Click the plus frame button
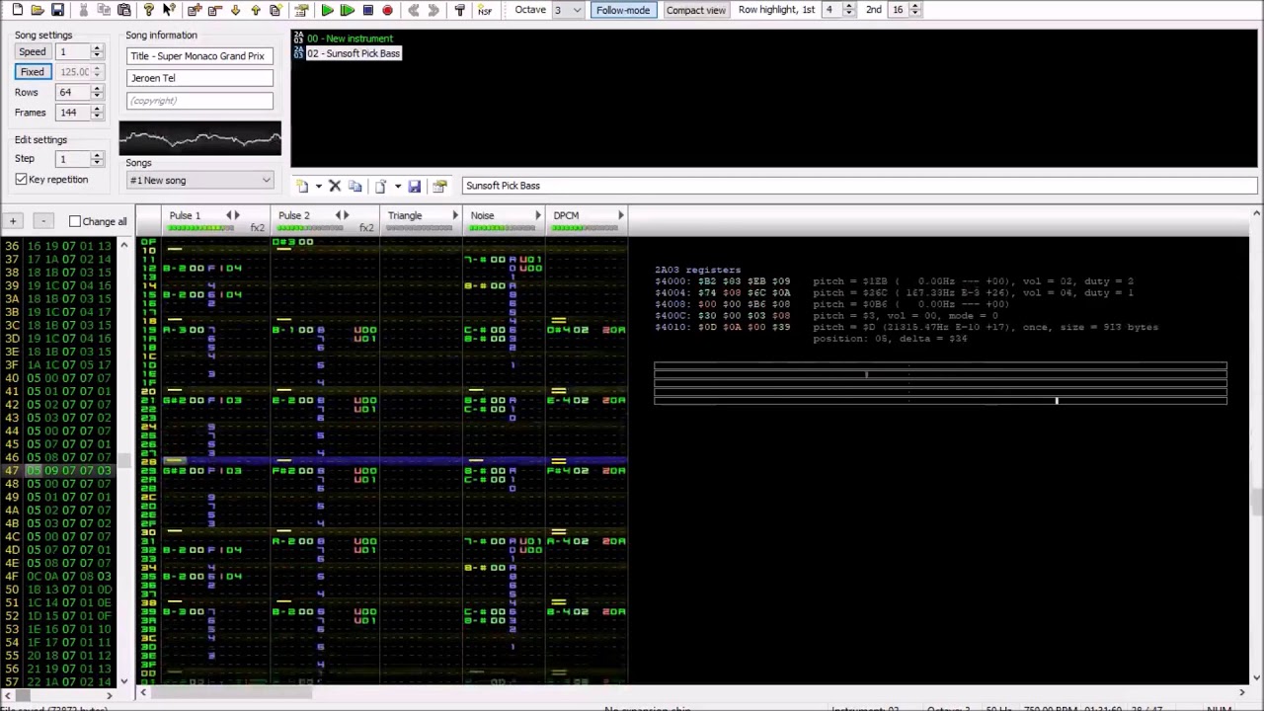1264x711 pixels. 13,221
